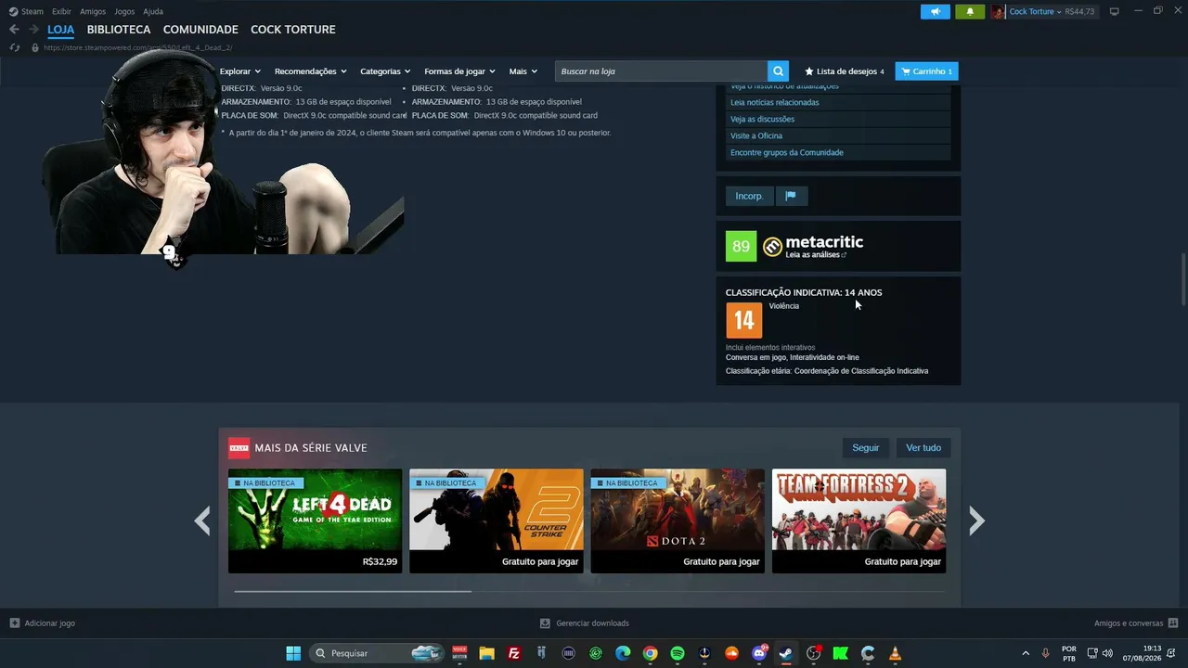This screenshot has width=1188, height=668.
Task: Show hidden system tray icons
Action: 1026,653
